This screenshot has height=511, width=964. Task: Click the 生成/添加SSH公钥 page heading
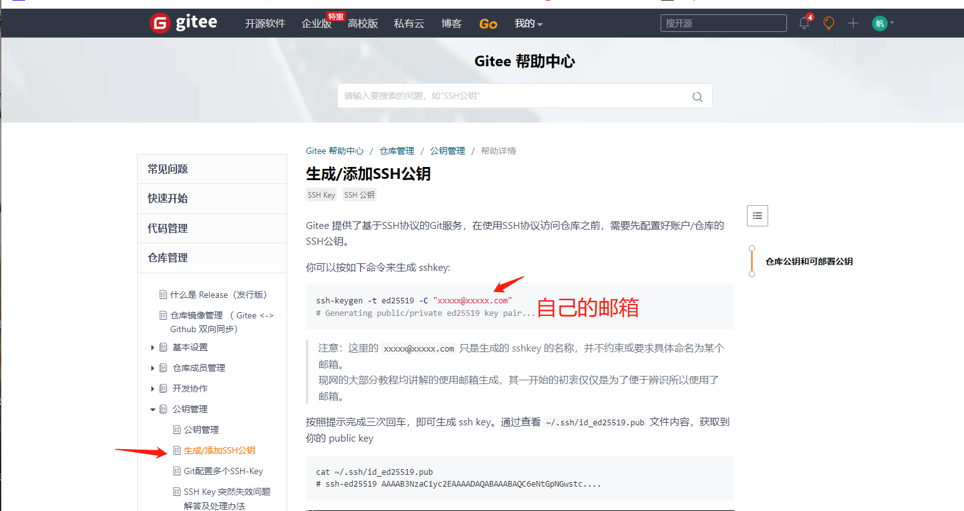(x=368, y=174)
